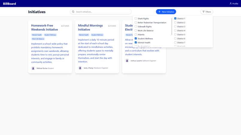Click the 4/27/2025 date on Homework-Free card
The image size is (241, 135).
(x=65, y=26)
